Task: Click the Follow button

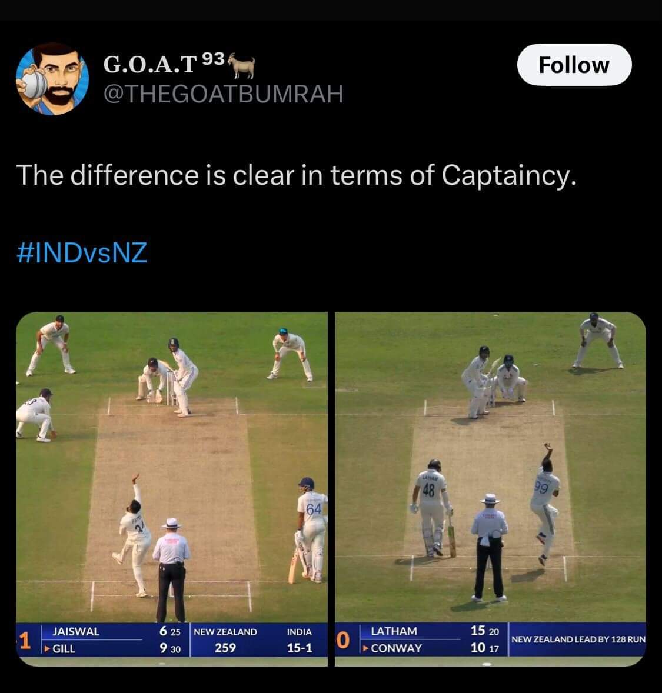Action: click(574, 65)
